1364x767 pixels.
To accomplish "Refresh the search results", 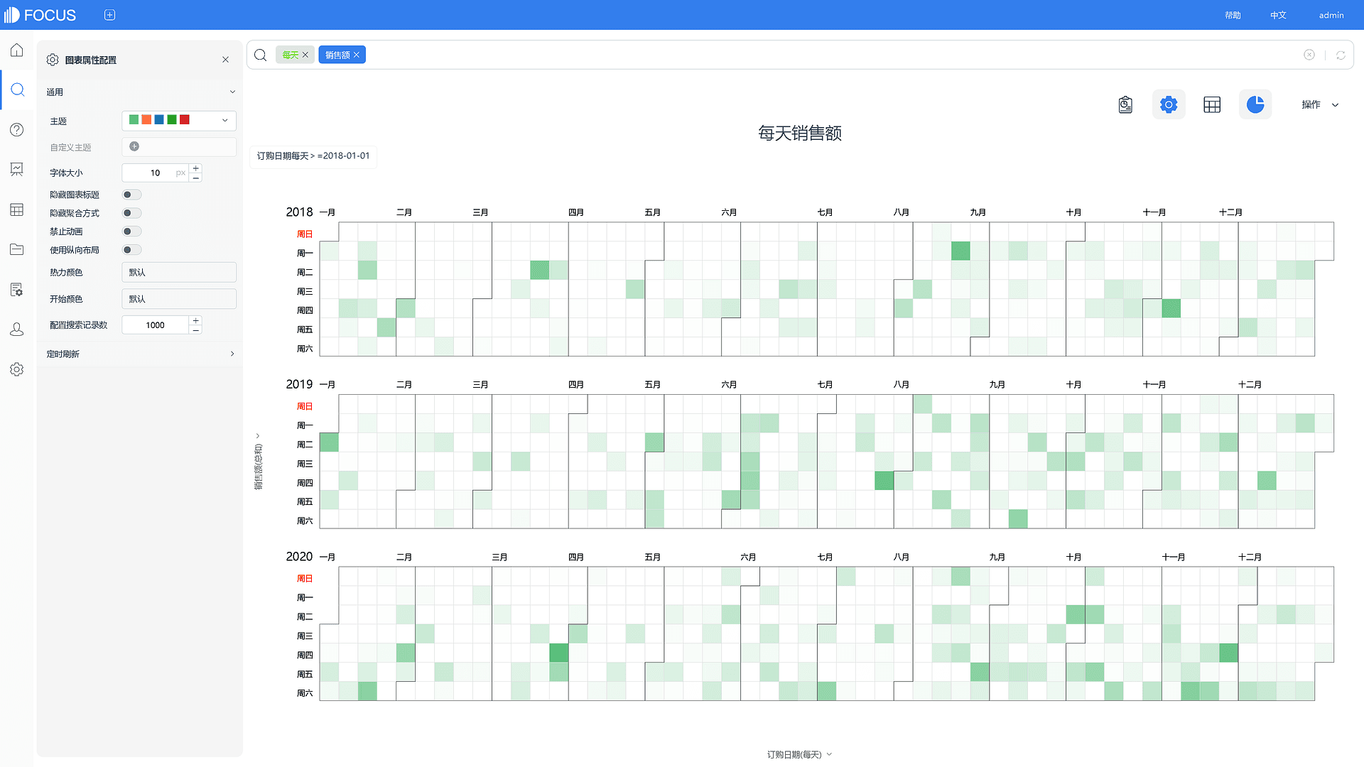I will [x=1341, y=55].
